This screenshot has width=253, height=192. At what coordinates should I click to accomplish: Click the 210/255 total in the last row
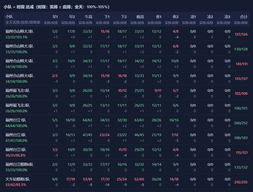tap(241, 182)
